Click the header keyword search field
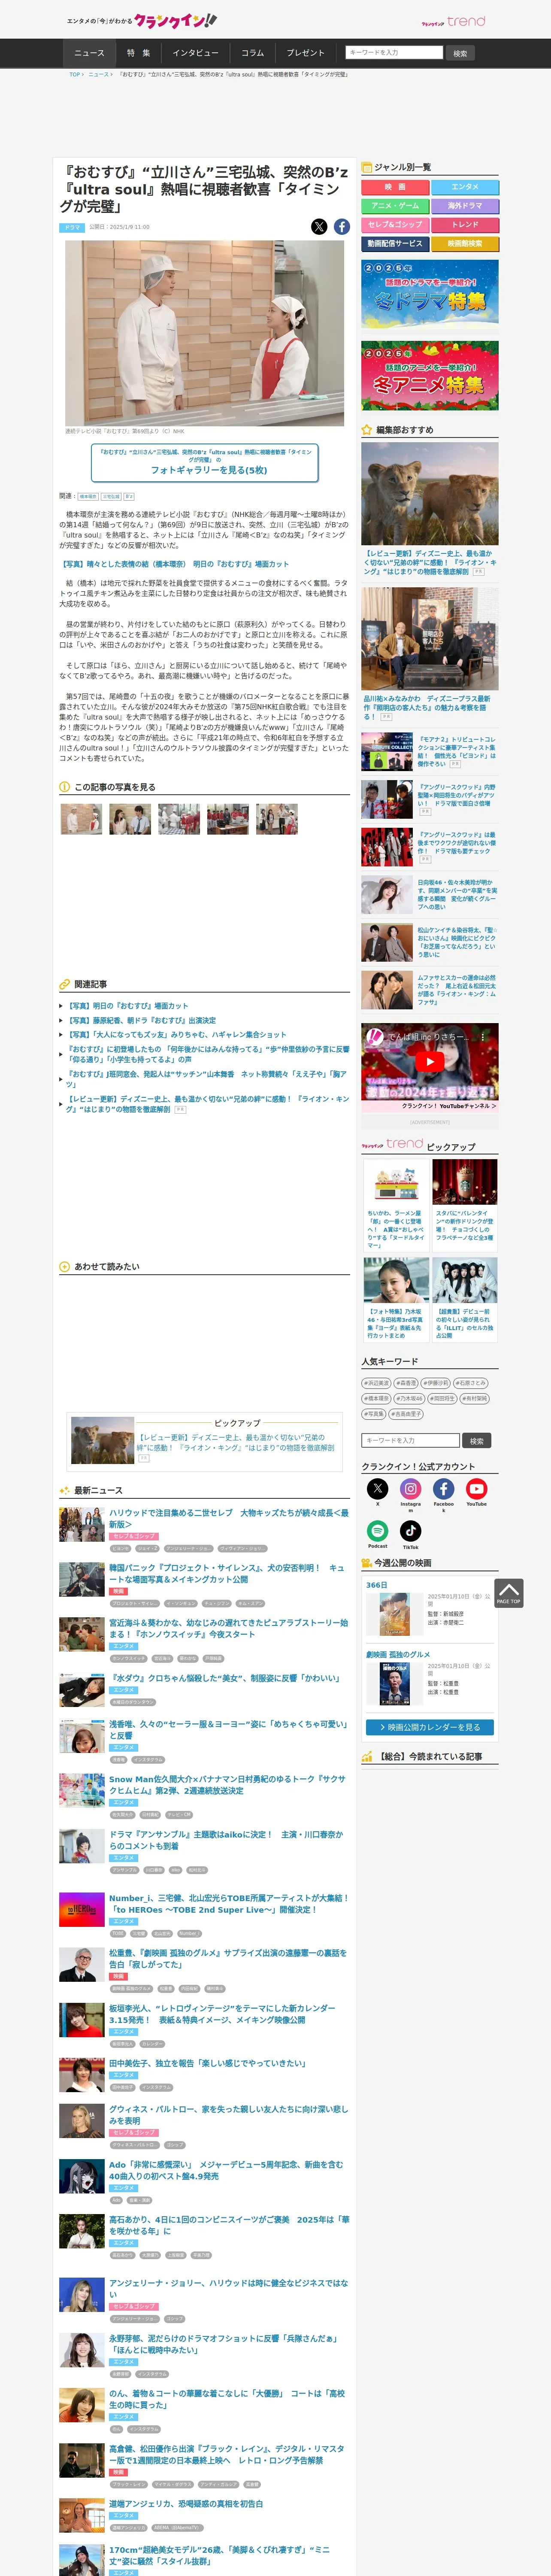Image resolution: width=551 pixels, height=2576 pixels. [393, 53]
